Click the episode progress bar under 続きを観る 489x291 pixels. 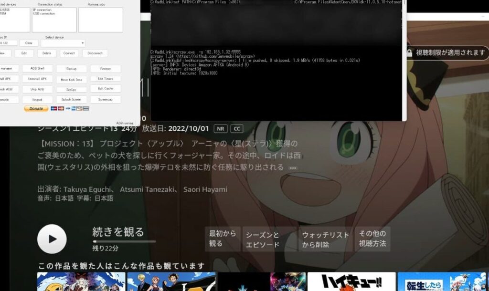pyautogui.click(x=124, y=241)
